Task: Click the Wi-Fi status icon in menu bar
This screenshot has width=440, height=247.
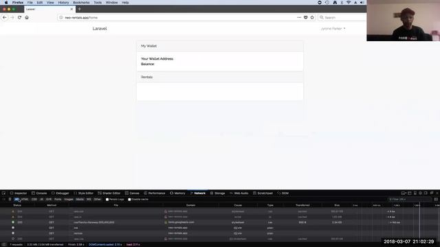Action: click(349, 3)
